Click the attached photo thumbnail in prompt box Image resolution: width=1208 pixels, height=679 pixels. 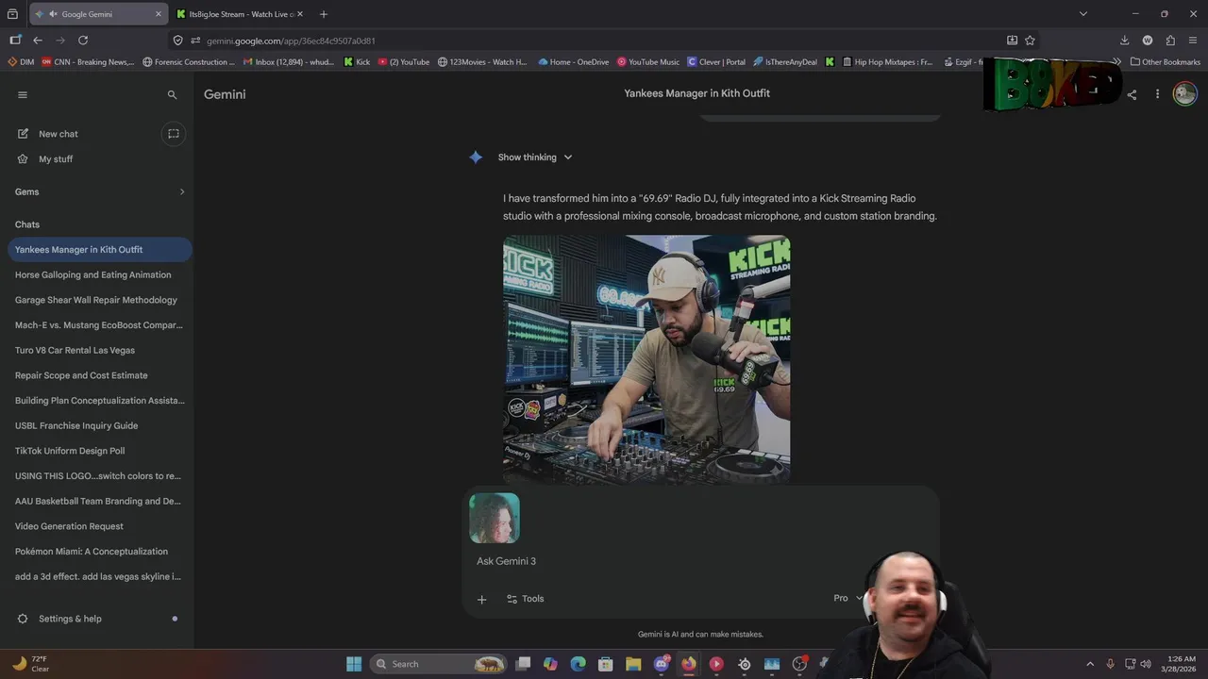[x=495, y=518]
